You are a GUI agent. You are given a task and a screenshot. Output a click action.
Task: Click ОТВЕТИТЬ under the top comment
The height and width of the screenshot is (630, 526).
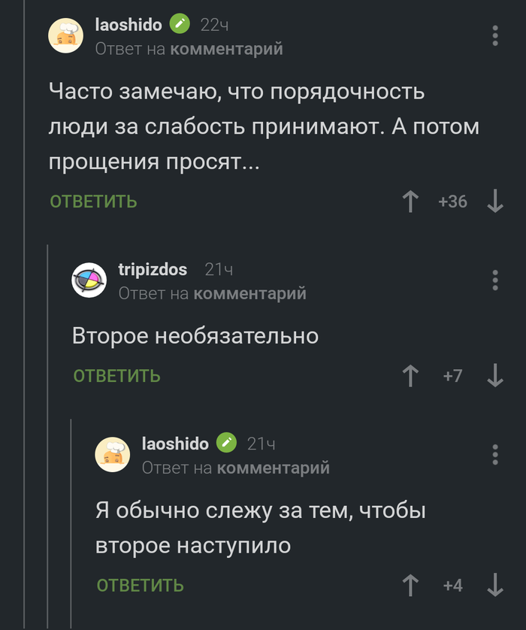pos(92,201)
